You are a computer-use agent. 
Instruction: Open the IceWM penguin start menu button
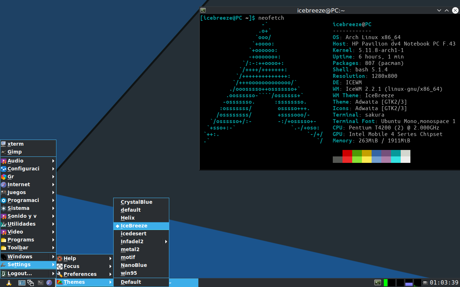point(9,283)
